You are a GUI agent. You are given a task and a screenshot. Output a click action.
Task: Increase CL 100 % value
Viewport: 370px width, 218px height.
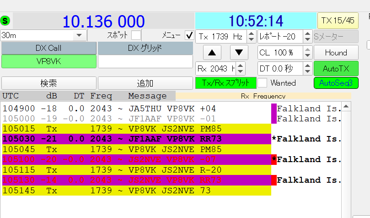coord(307,49)
